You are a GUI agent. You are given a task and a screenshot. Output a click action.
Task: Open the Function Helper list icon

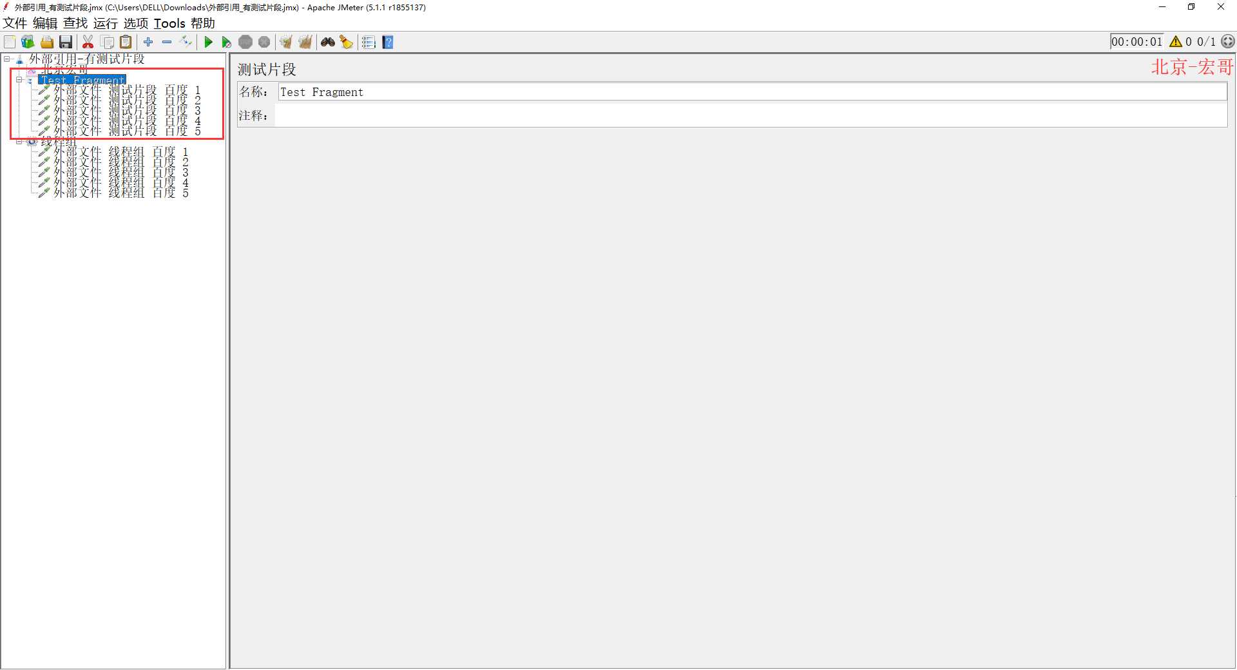[369, 42]
